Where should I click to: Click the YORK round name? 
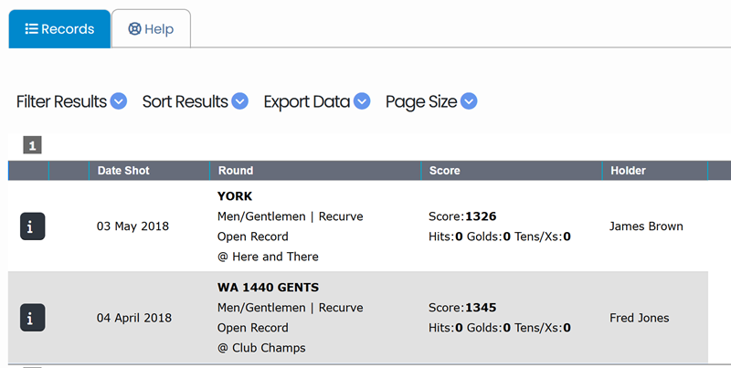coord(235,196)
